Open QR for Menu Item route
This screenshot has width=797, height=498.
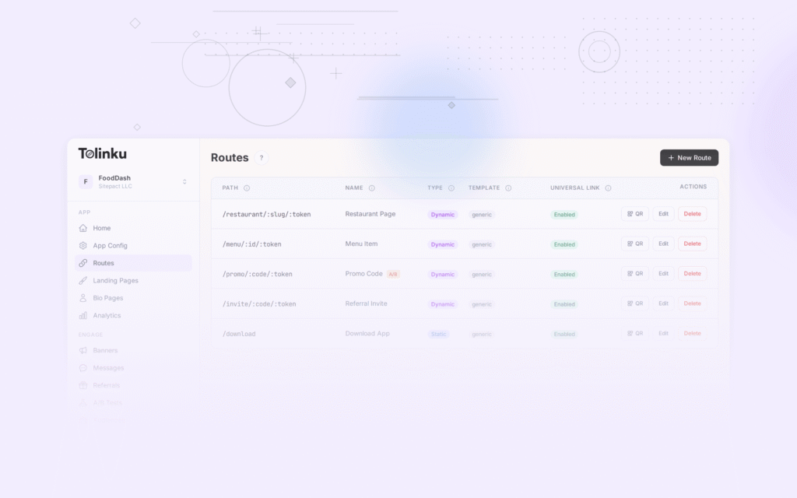click(635, 244)
